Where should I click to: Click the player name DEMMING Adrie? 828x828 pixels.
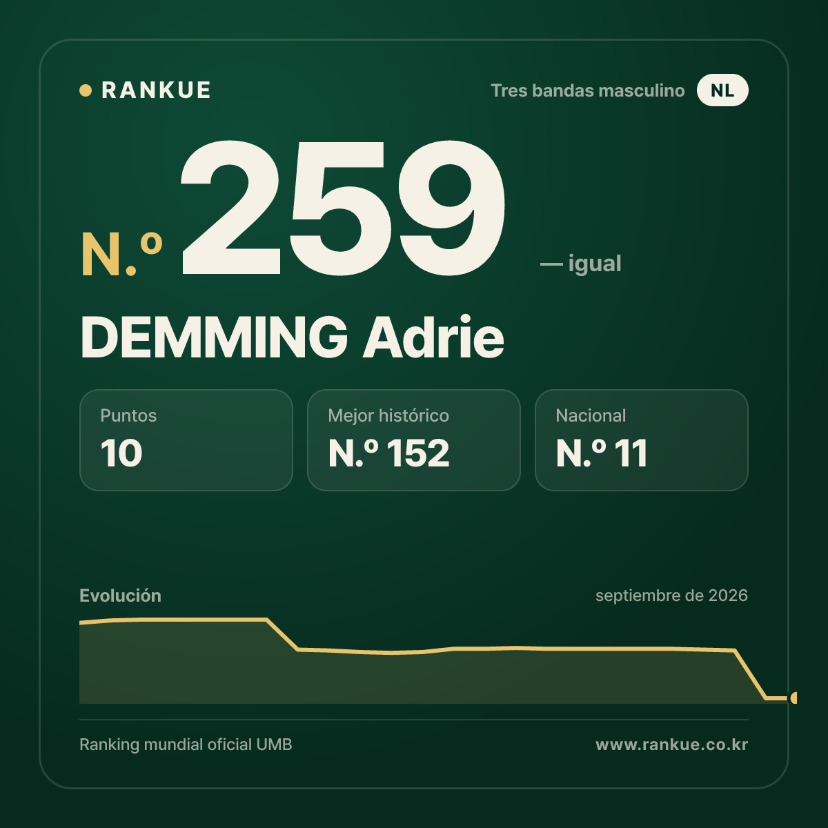293,337
